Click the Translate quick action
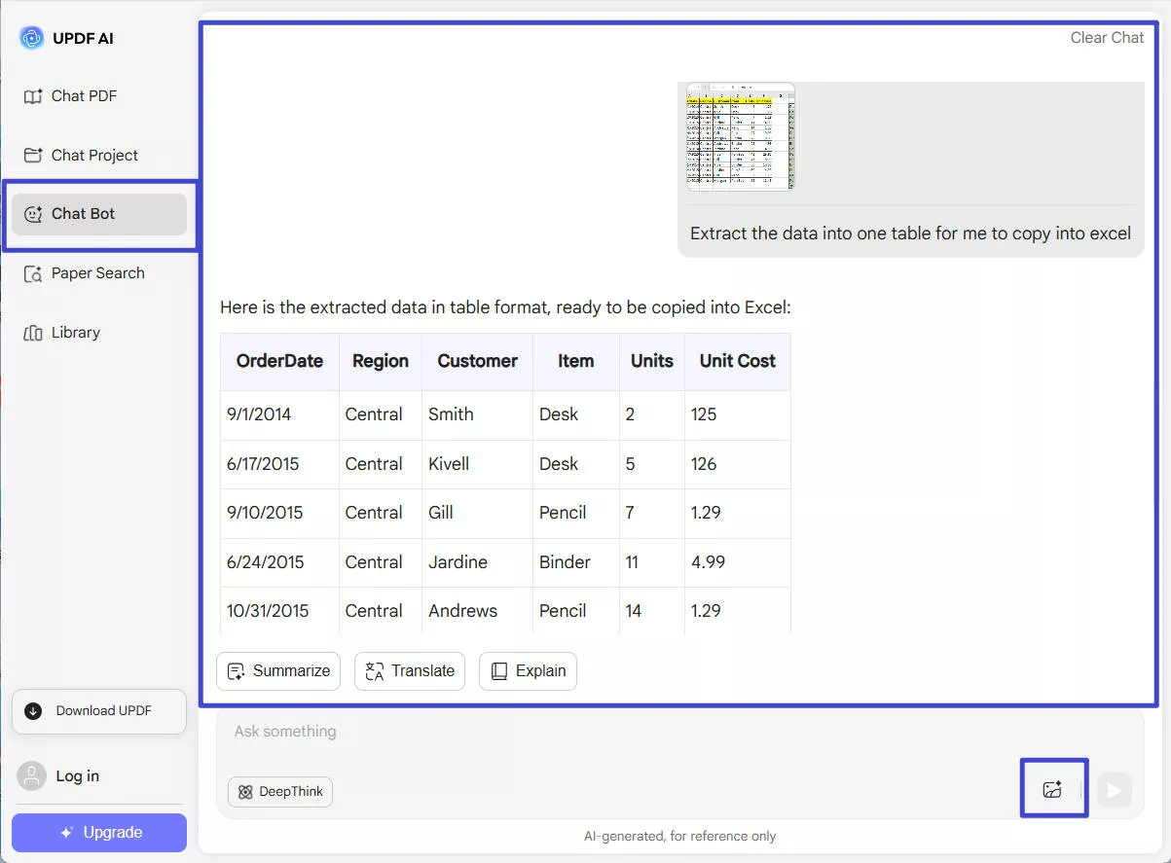The width and height of the screenshot is (1171, 863). [x=409, y=670]
